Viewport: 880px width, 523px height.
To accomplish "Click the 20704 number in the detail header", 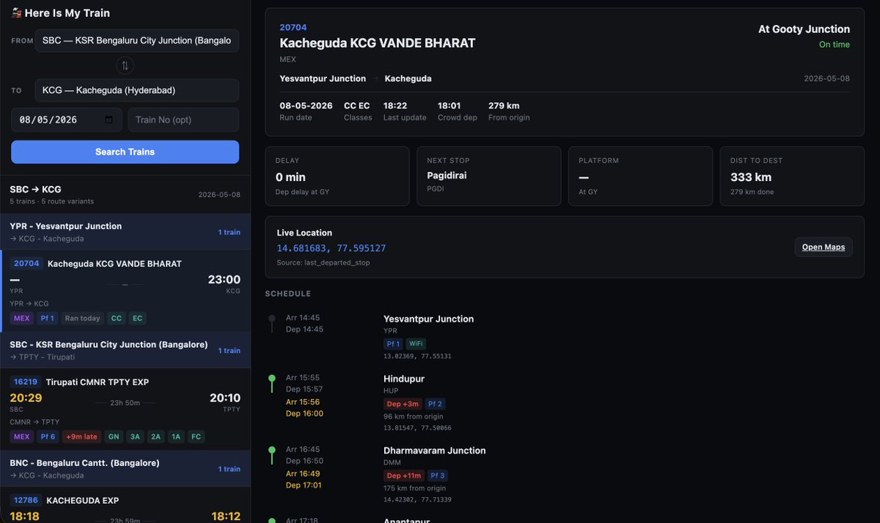I will pos(293,27).
